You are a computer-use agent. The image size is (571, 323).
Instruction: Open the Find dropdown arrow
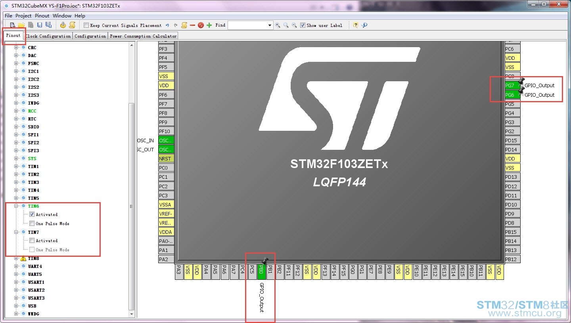[x=270, y=25]
